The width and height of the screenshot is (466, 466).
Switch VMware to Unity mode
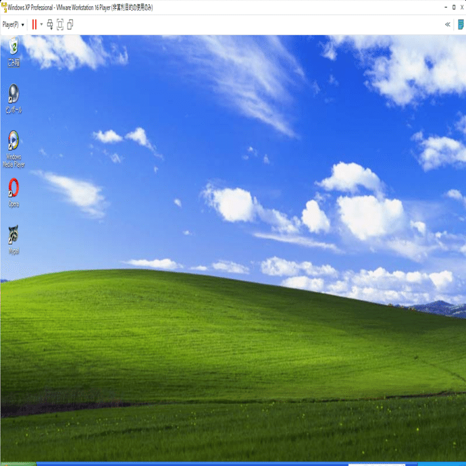(70, 25)
